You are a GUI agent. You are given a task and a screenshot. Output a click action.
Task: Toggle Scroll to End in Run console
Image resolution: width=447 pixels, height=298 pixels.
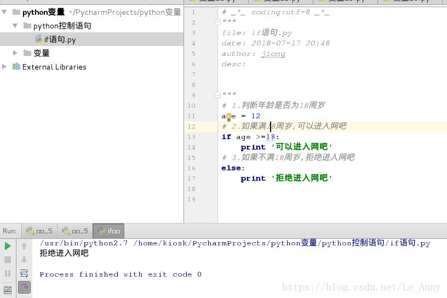tap(24, 287)
